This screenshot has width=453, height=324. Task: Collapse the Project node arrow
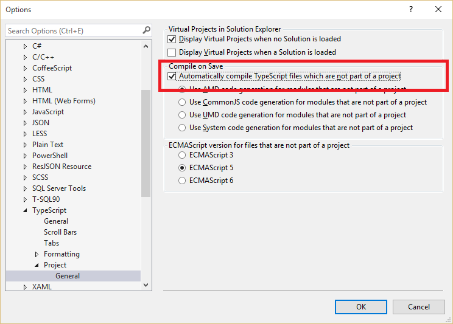37,265
